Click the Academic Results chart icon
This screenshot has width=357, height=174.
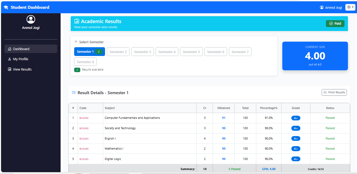(77, 21)
